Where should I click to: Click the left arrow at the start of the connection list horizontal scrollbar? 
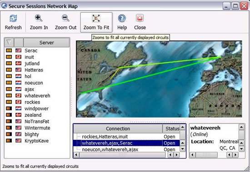[x=76, y=155]
